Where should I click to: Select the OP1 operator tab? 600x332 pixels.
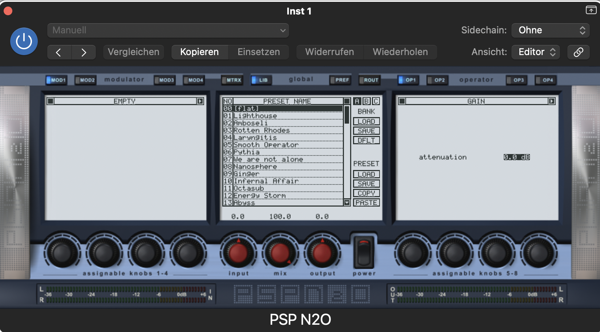click(408, 80)
